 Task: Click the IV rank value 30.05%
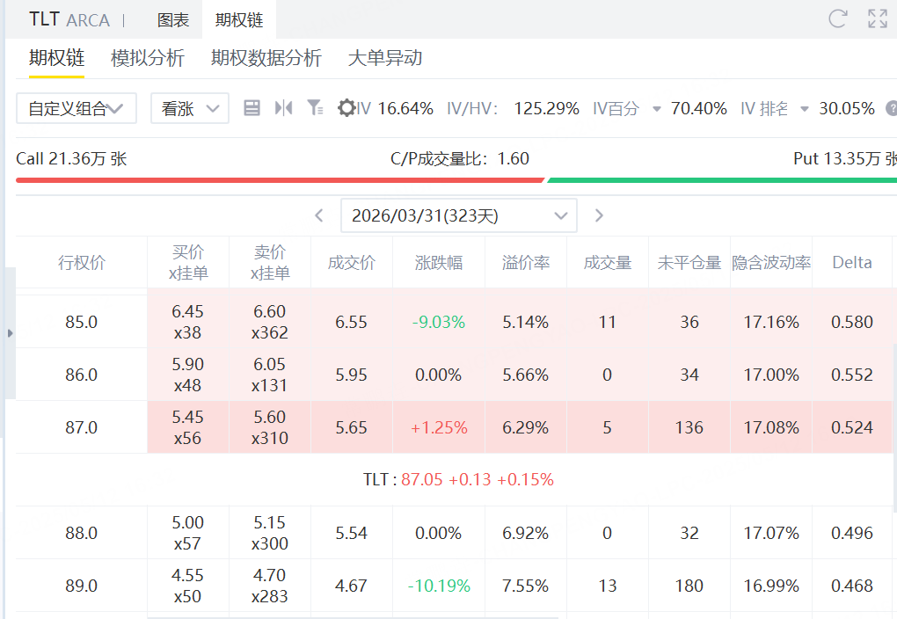[847, 108]
